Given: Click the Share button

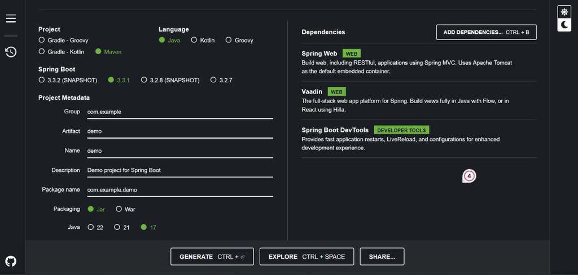Looking at the screenshot, I should pos(382,256).
